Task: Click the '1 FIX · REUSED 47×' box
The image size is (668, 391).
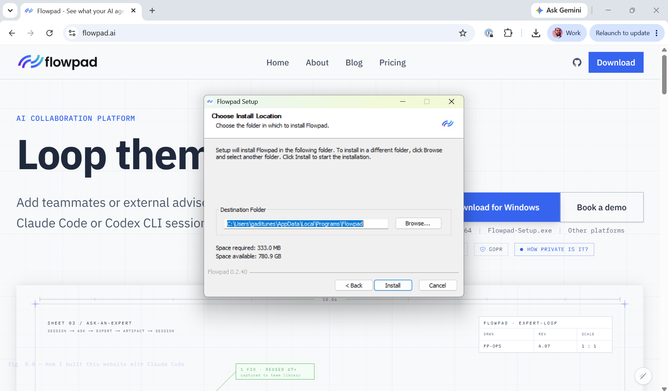Action: pyautogui.click(x=275, y=372)
